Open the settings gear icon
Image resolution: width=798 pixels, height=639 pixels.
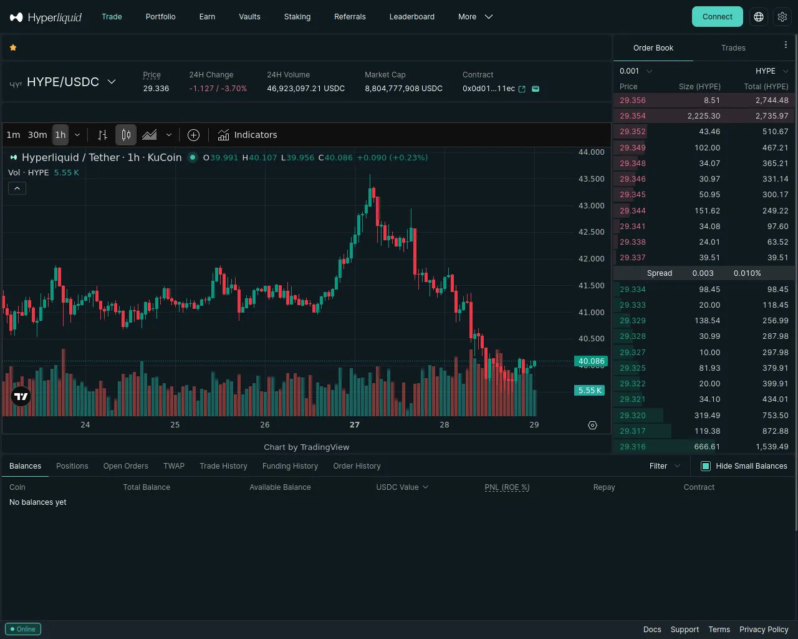782,17
